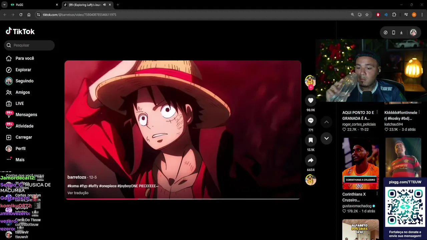Open the media control music icon
The height and width of the screenshot is (240, 427).
pyautogui.click(x=406, y=15)
